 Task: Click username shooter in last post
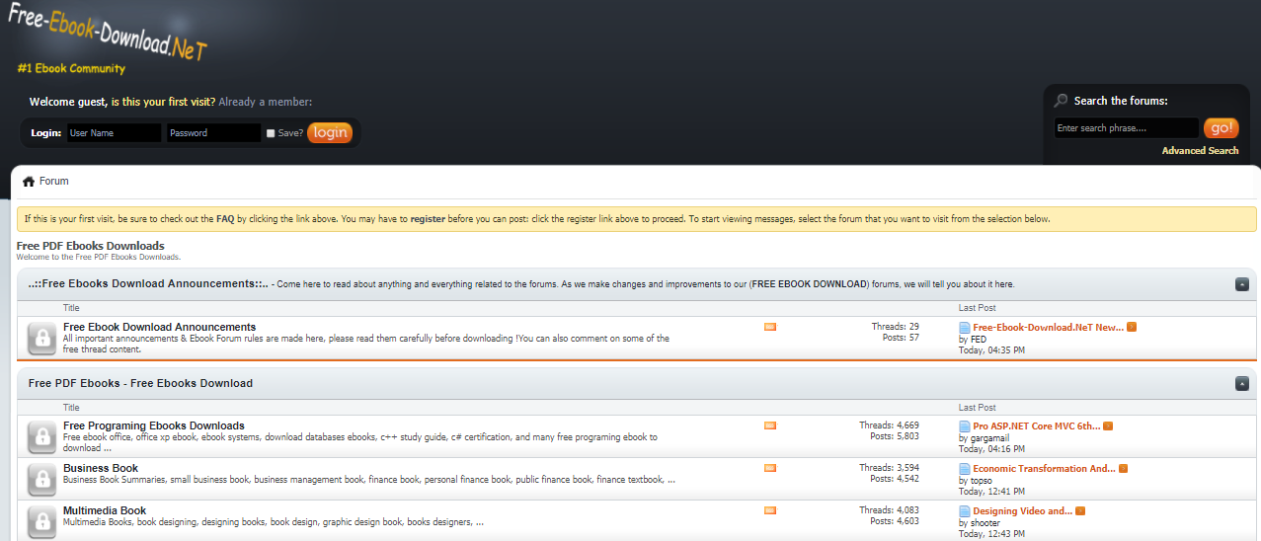[x=985, y=523]
